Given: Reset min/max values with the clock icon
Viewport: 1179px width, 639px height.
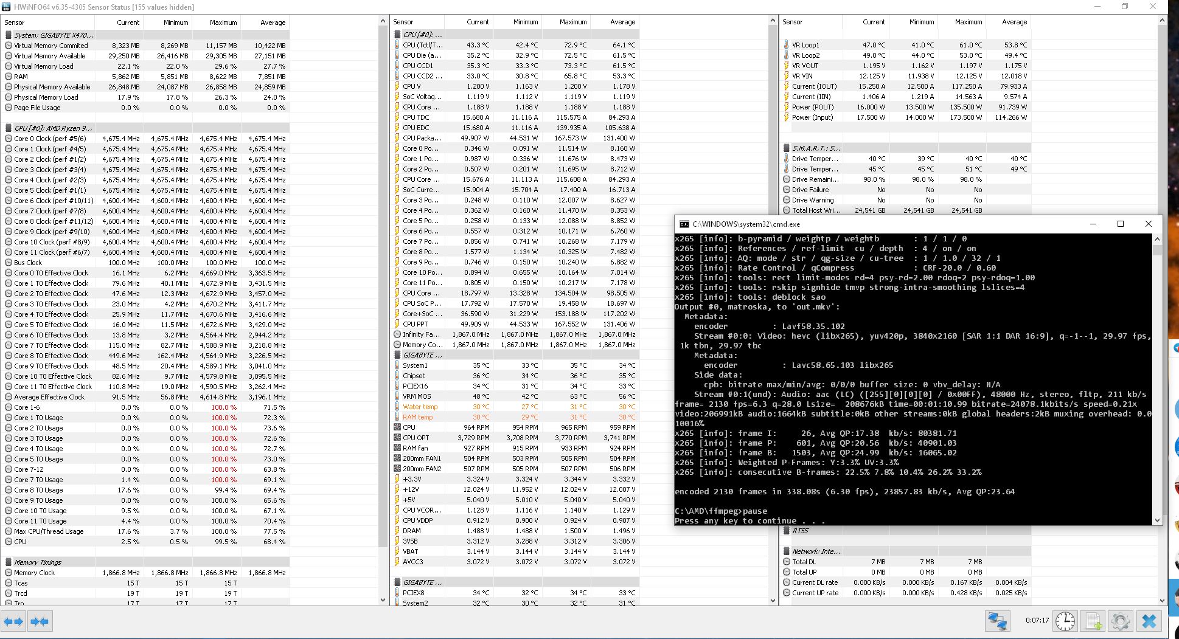Looking at the screenshot, I should point(1065,621).
